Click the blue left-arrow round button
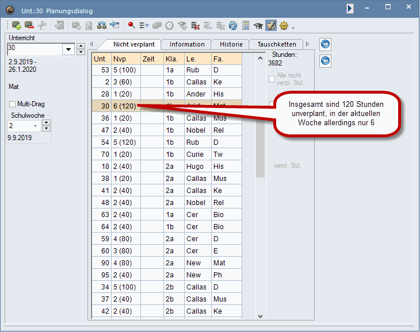420x332 pixels. coord(325,61)
